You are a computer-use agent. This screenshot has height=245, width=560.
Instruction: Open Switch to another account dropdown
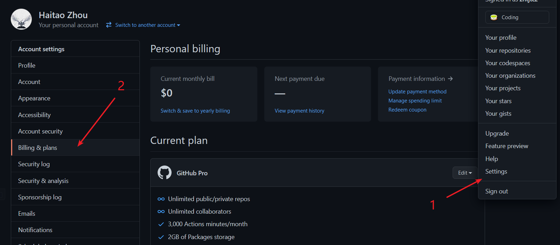pyautogui.click(x=147, y=25)
